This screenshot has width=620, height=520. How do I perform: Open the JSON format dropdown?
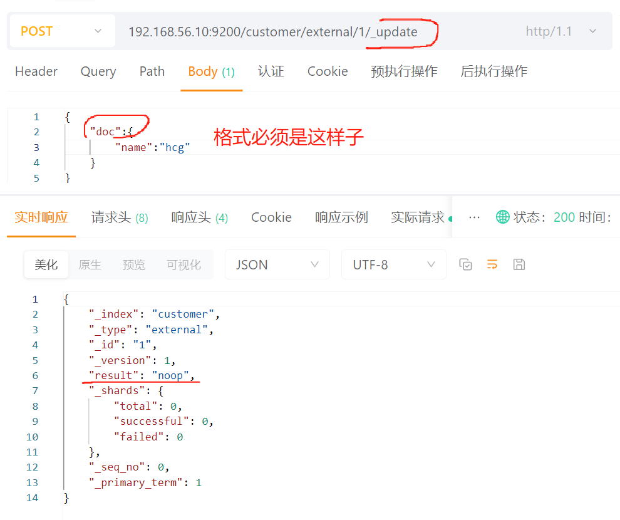[277, 264]
